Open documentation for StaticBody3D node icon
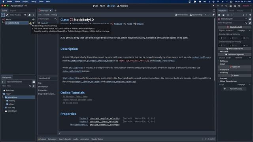This screenshot has width=253, height=142. pyautogui.click(x=250, y=19)
